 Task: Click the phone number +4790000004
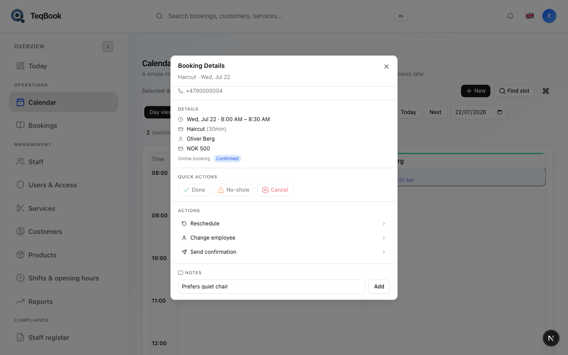(x=204, y=91)
